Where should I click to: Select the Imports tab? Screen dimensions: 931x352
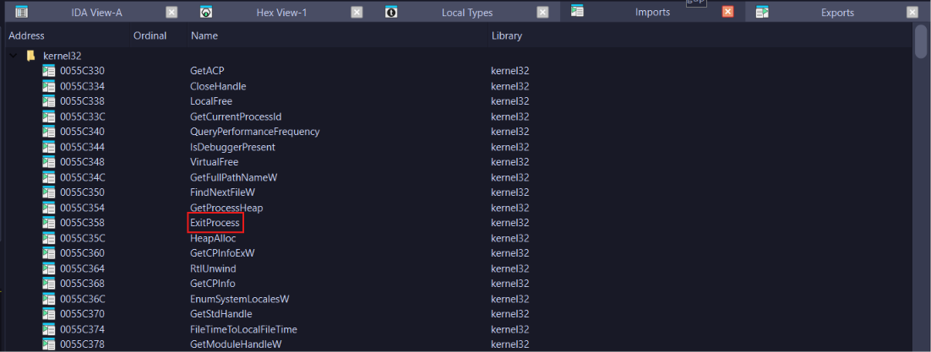[x=651, y=12]
